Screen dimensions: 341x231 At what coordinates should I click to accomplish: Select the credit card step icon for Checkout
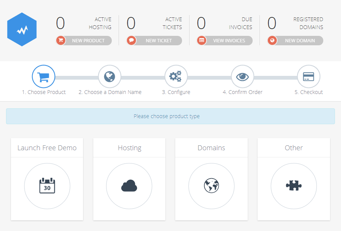[x=309, y=77]
